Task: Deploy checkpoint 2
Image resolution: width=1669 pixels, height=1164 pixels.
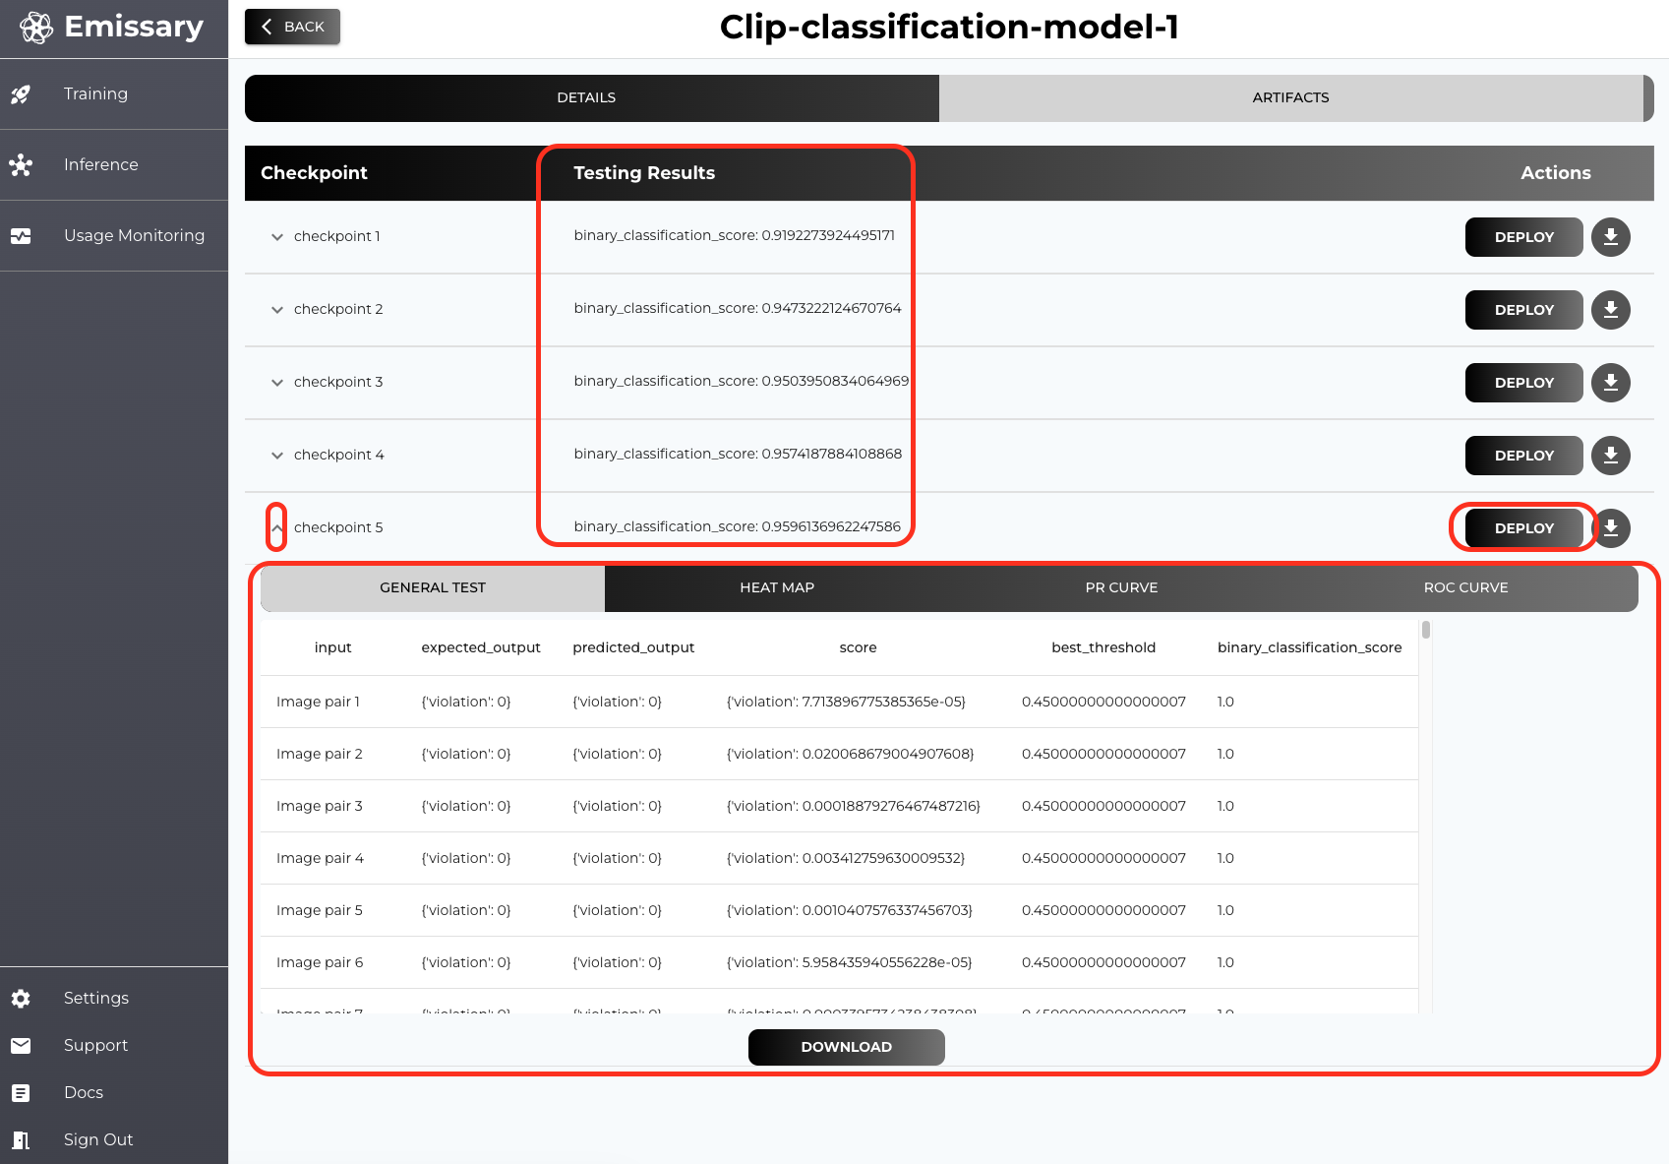Action: tap(1523, 310)
